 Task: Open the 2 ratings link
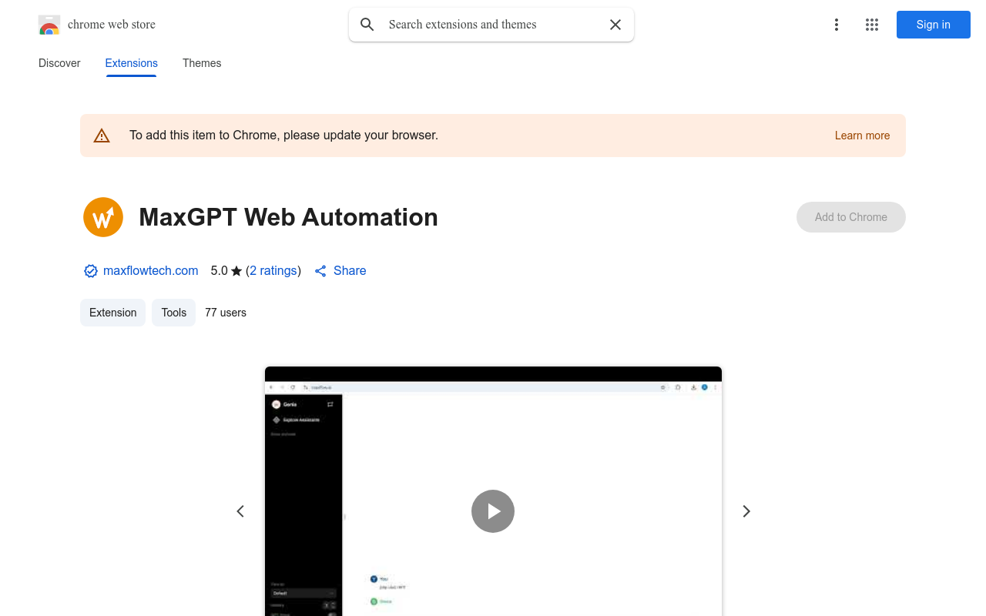(273, 271)
